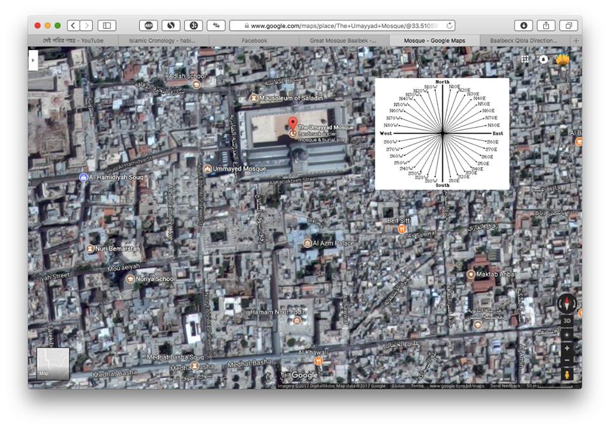Select the Al-Hamidiyah Souq shopping marker
Viewport: 610px width, 429px height.
click(83, 177)
